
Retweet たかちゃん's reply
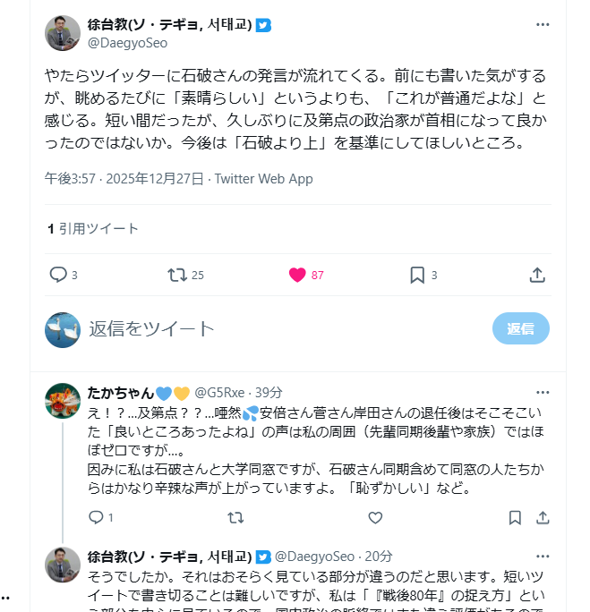click(235, 517)
